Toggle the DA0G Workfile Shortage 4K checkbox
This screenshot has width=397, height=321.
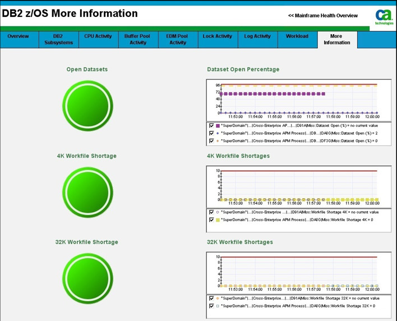click(211, 220)
